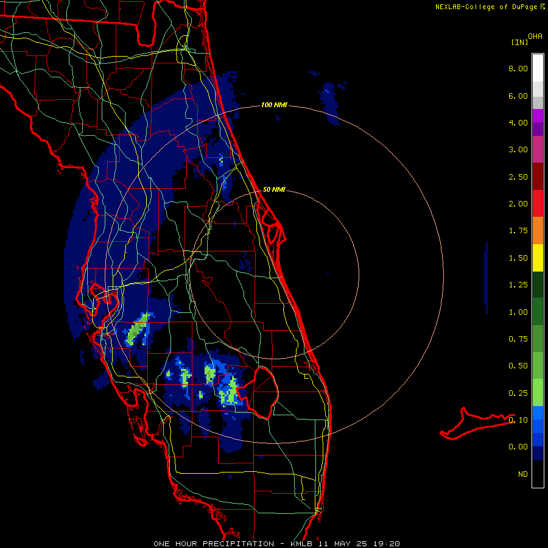The width and height of the screenshot is (548, 548).
Task: Click the 1.25 legend value
Action: coord(518,285)
